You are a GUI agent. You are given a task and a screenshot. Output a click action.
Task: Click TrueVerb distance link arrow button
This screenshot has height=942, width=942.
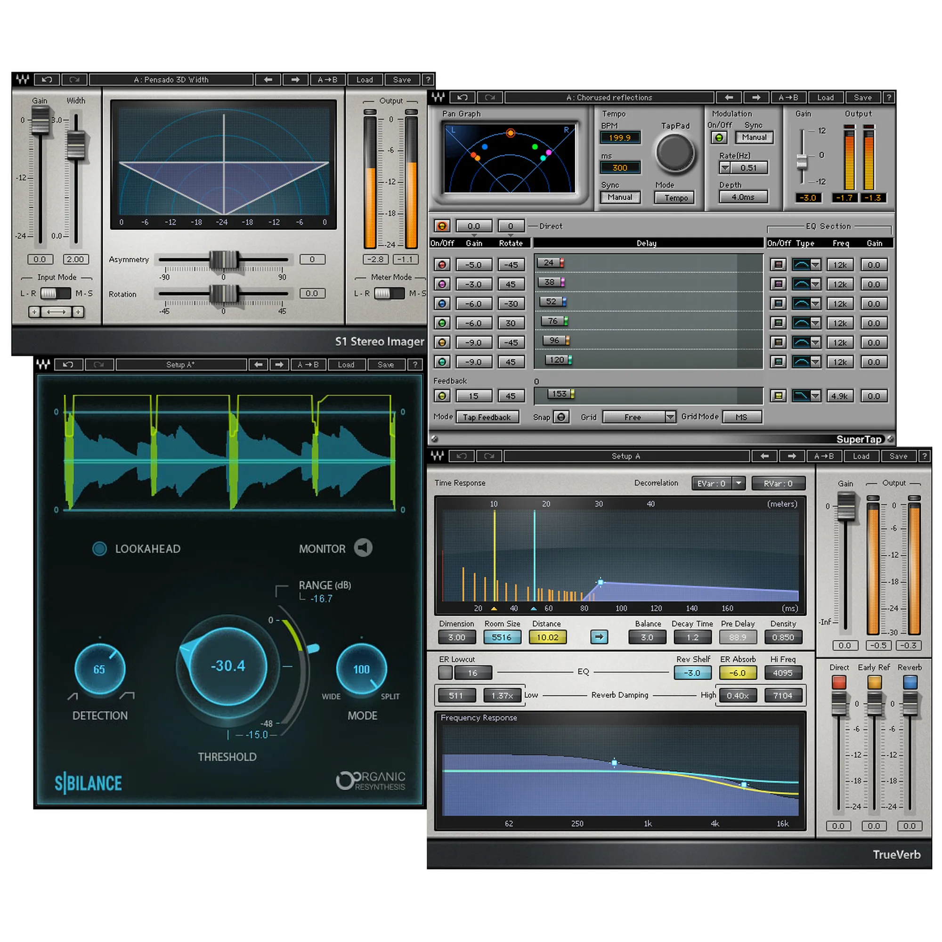click(x=599, y=637)
